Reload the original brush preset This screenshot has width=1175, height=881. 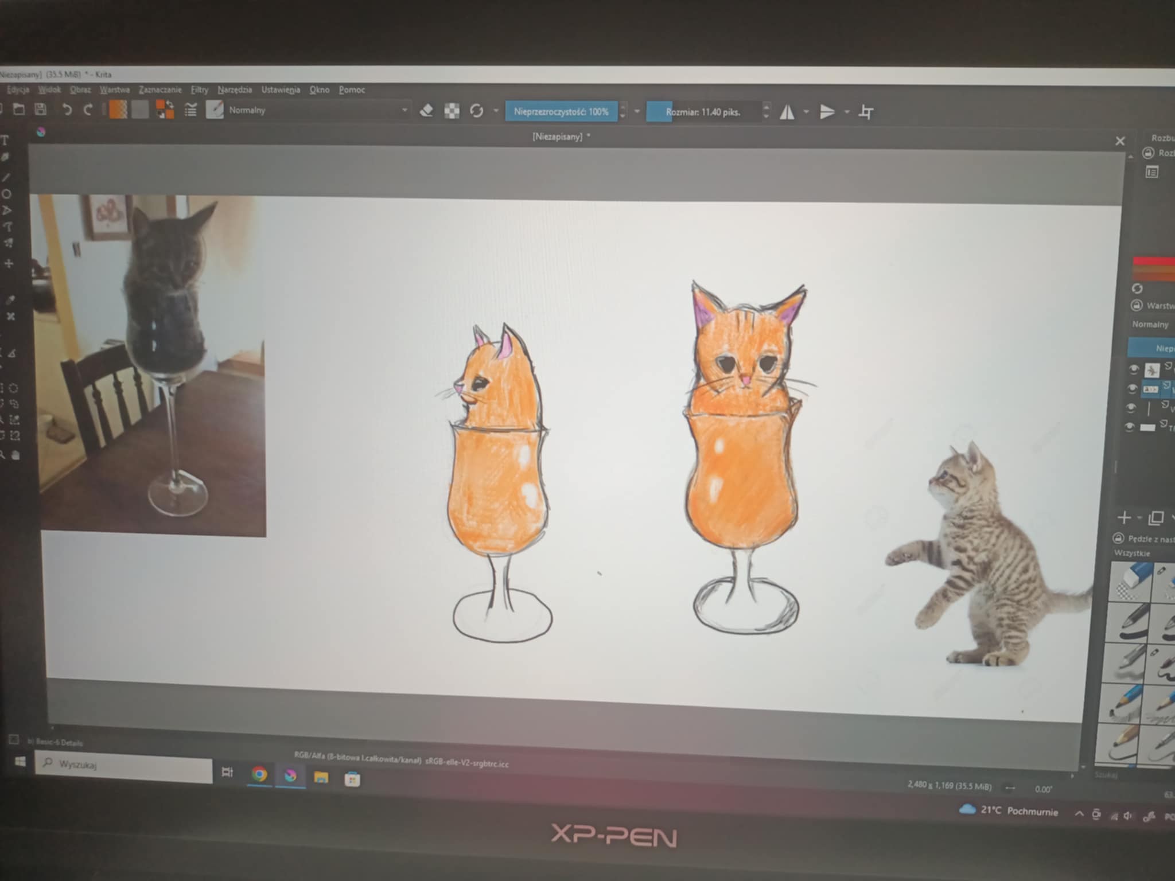(x=476, y=111)
